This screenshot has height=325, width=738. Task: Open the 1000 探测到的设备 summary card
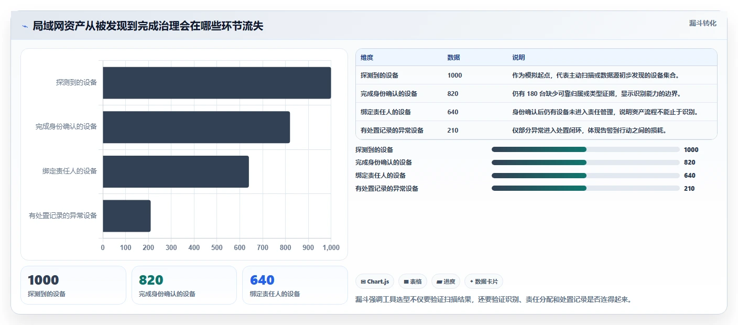pyautogui.click(x=73, y=285)
